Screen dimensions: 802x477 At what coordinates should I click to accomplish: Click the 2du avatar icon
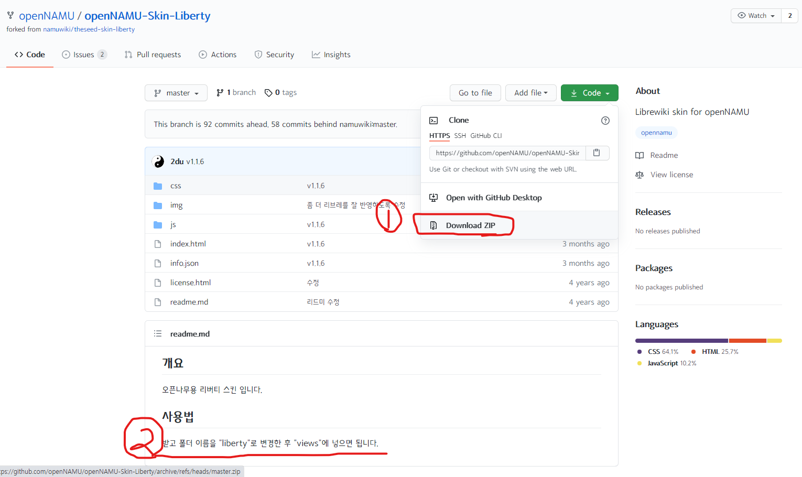tap(158, 161)
